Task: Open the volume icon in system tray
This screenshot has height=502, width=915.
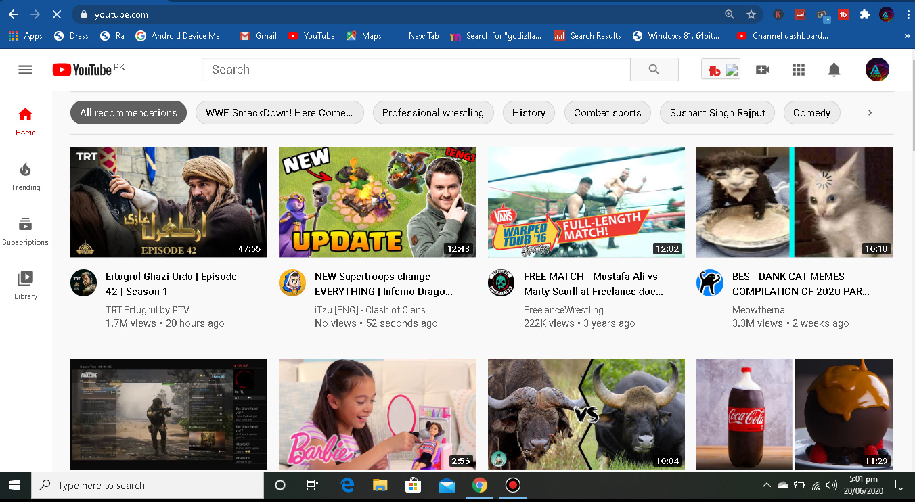Action: [x=832, y=485]
